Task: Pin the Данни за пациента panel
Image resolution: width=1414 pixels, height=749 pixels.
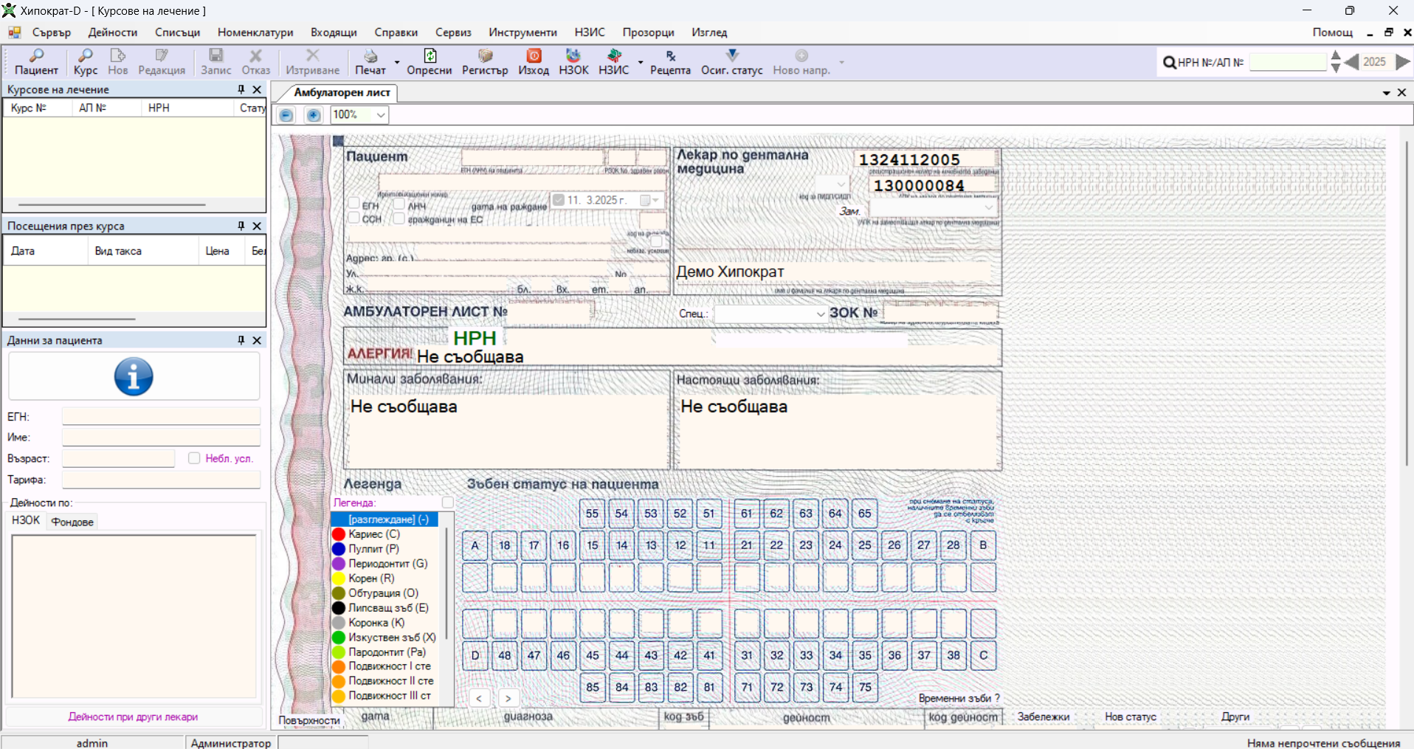Action: point(241,340)
